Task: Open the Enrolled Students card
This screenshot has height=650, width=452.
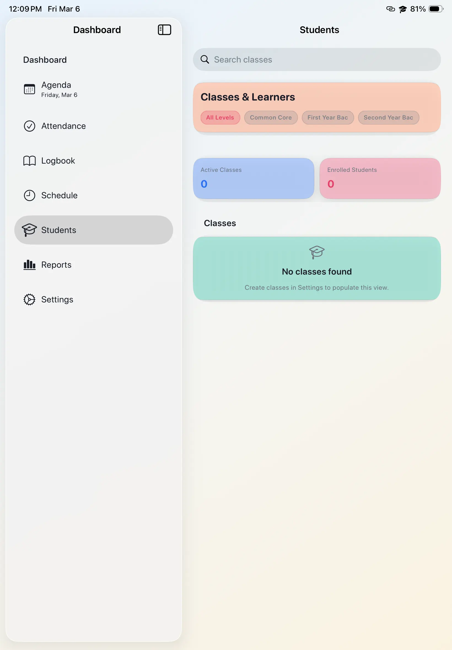Action: pos(380,178)
